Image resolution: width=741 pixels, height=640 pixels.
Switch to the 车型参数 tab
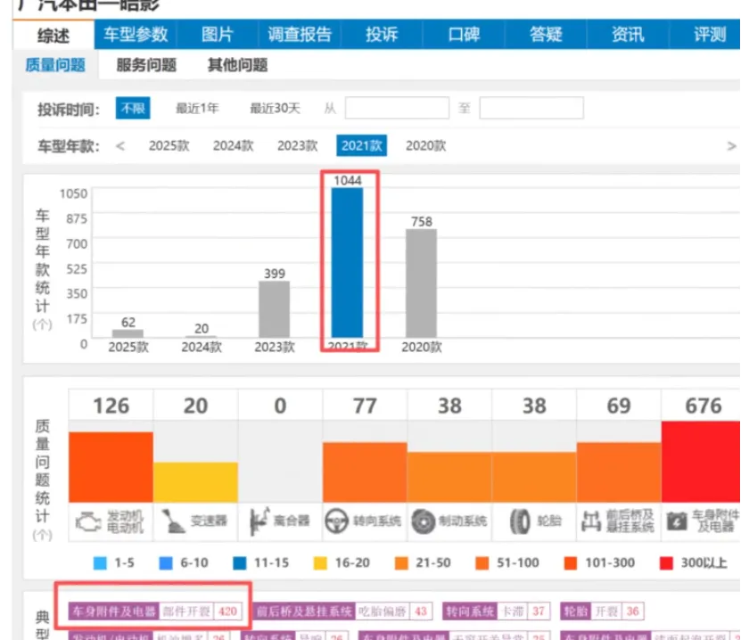point(136,35)
